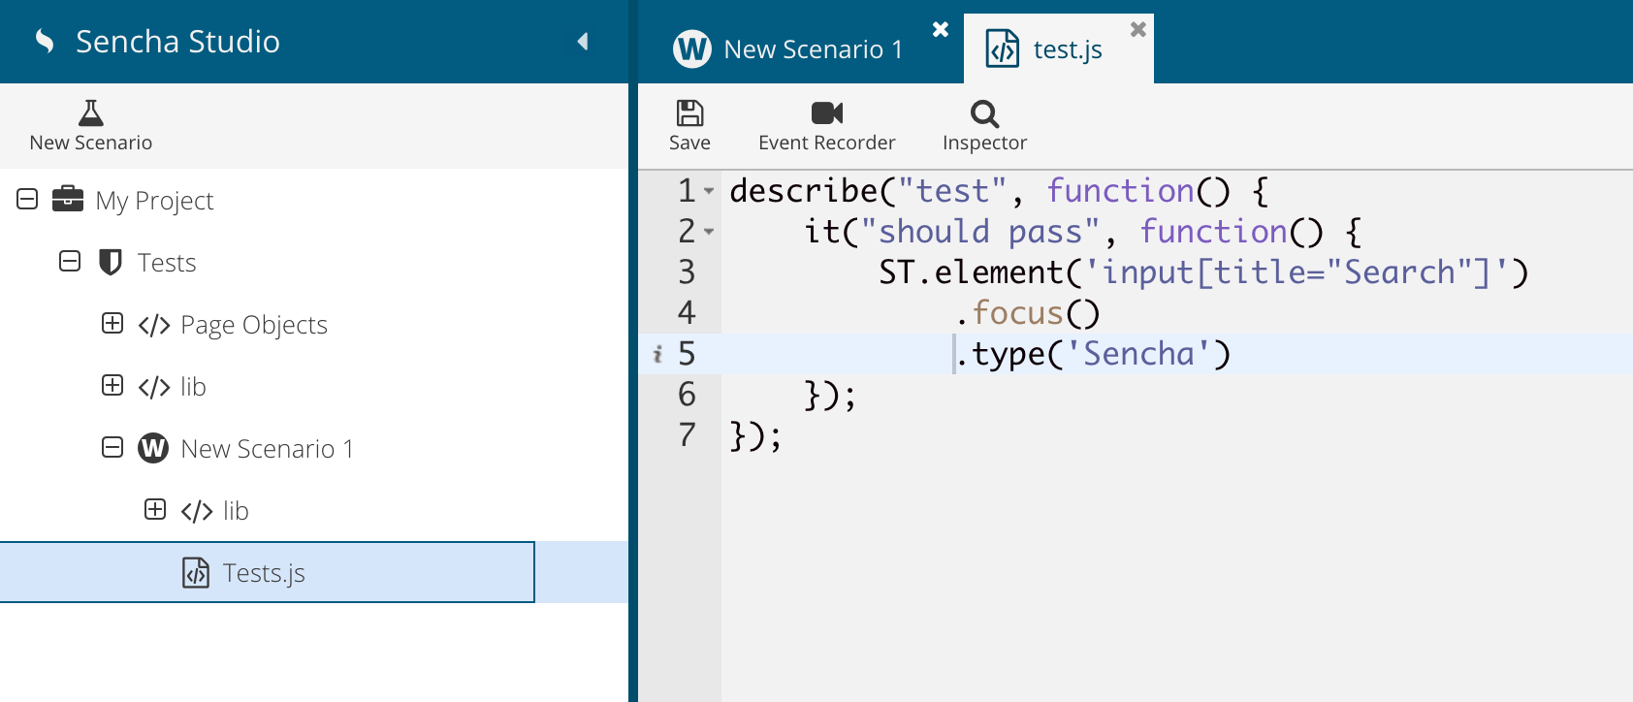Click the info marker on line 5
This screenshot has width=1633, height=702.
[657, 354]
